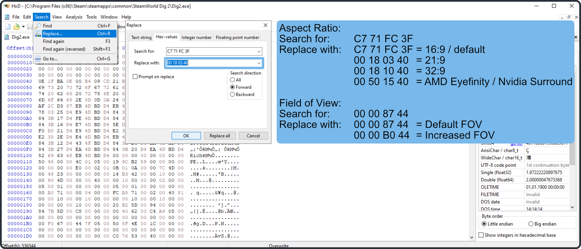
Task: Click the hex view scrollbar down arrow
Action: 472,237
